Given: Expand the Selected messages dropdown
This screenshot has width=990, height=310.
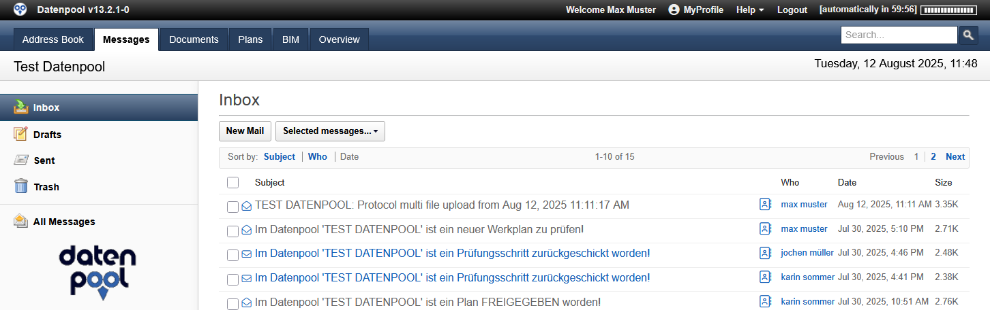Looking at the screenshot, I should (x=330, y=131).
